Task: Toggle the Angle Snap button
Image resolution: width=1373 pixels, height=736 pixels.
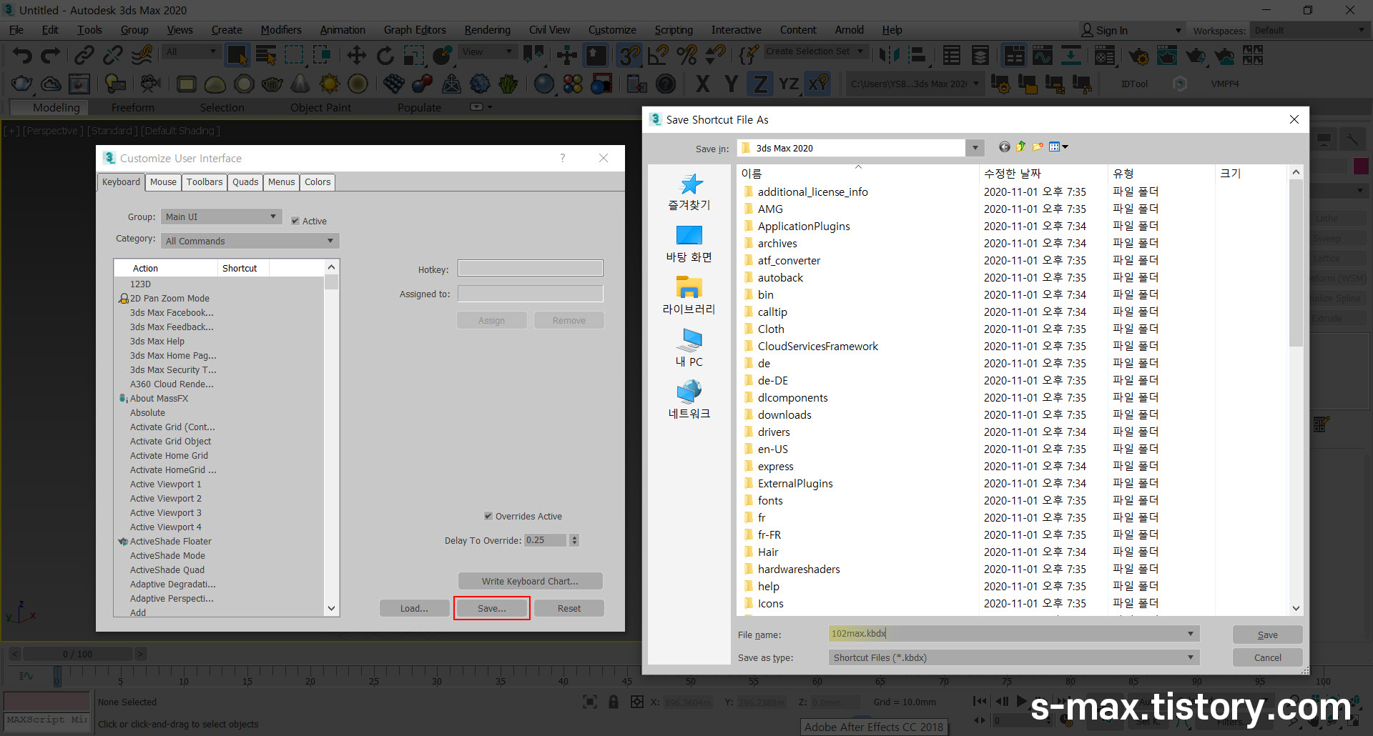Action: pos(658,55)
